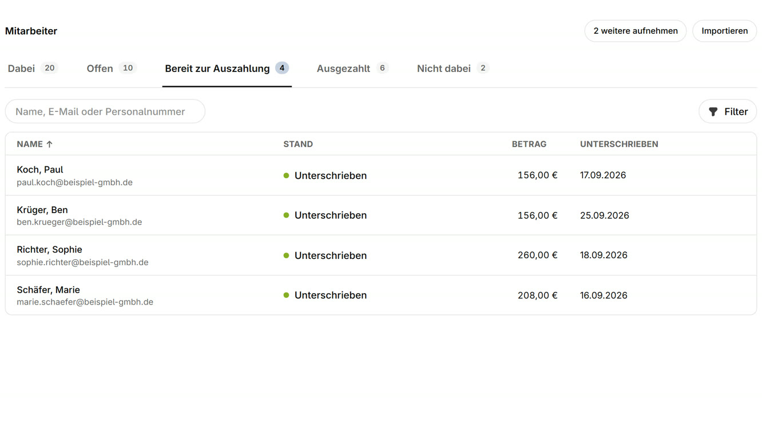Viewport: 762px width, 440px height.
Task: Go to the Ausgezahlt tab
Action: (352, 69)
